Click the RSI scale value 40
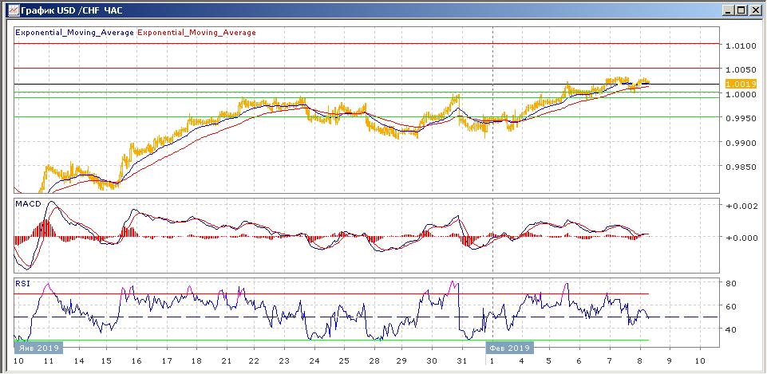Viewport: 767px width, 374px height. [x=732, y=329]
